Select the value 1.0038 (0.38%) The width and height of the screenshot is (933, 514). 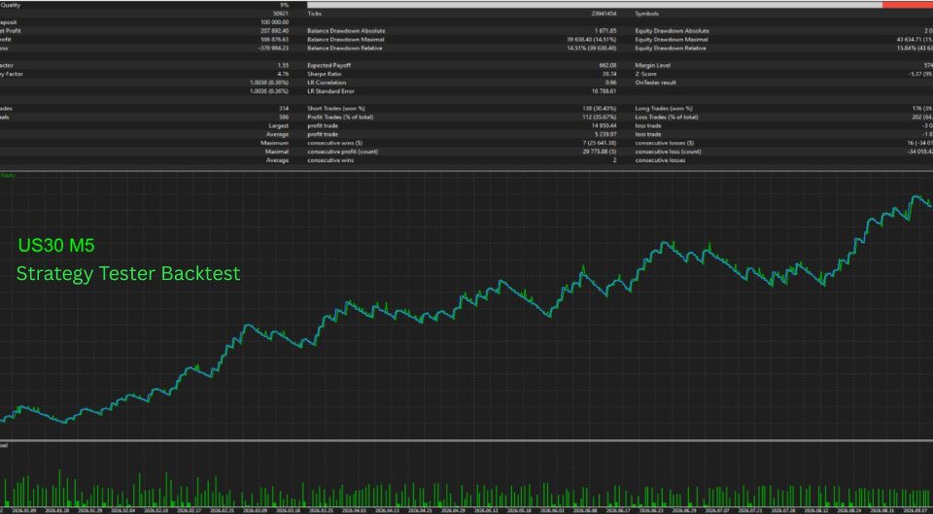(269, 83)
